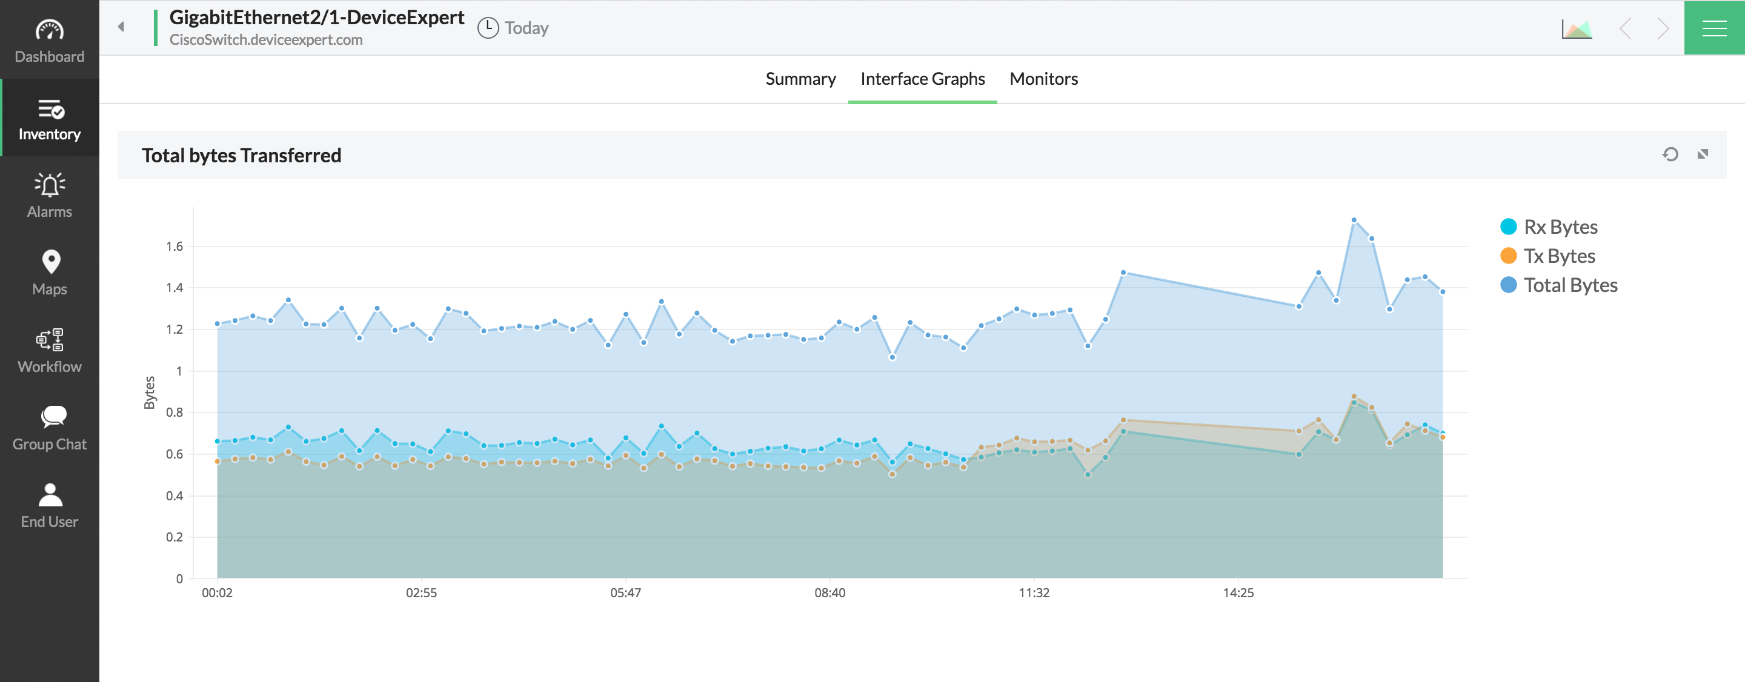Refresh the Total bytes Transferred graph
The height and width of the screenshot is (682, 1745).
1670,155
